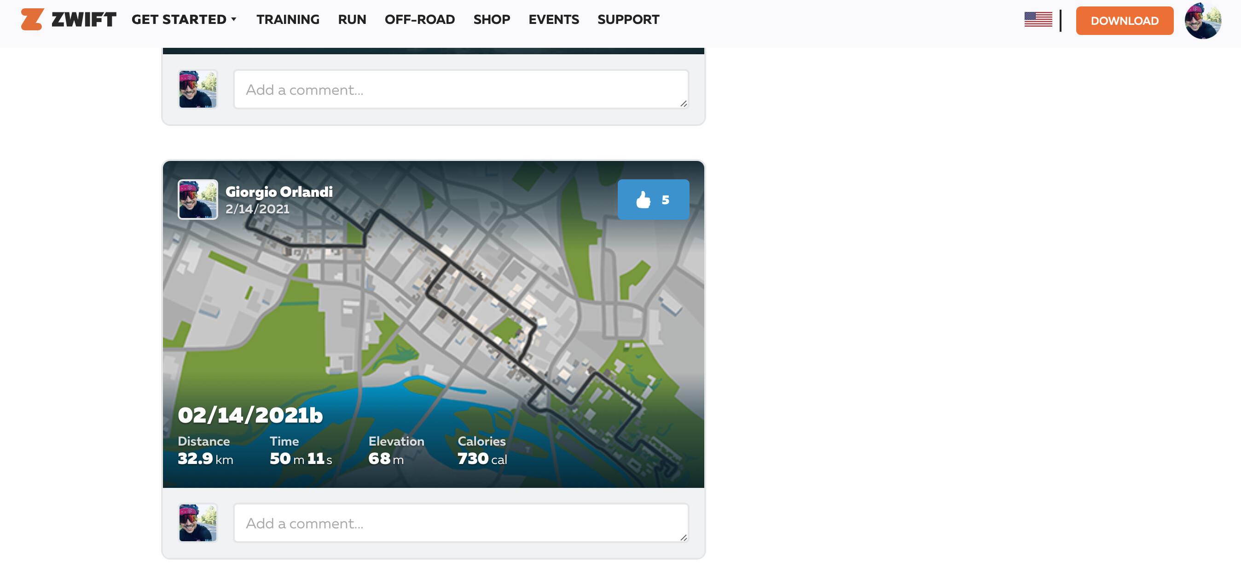Give a thumbs up to the 02/14/2021b activity
The image size is (1241, 584).
point(653,199)
